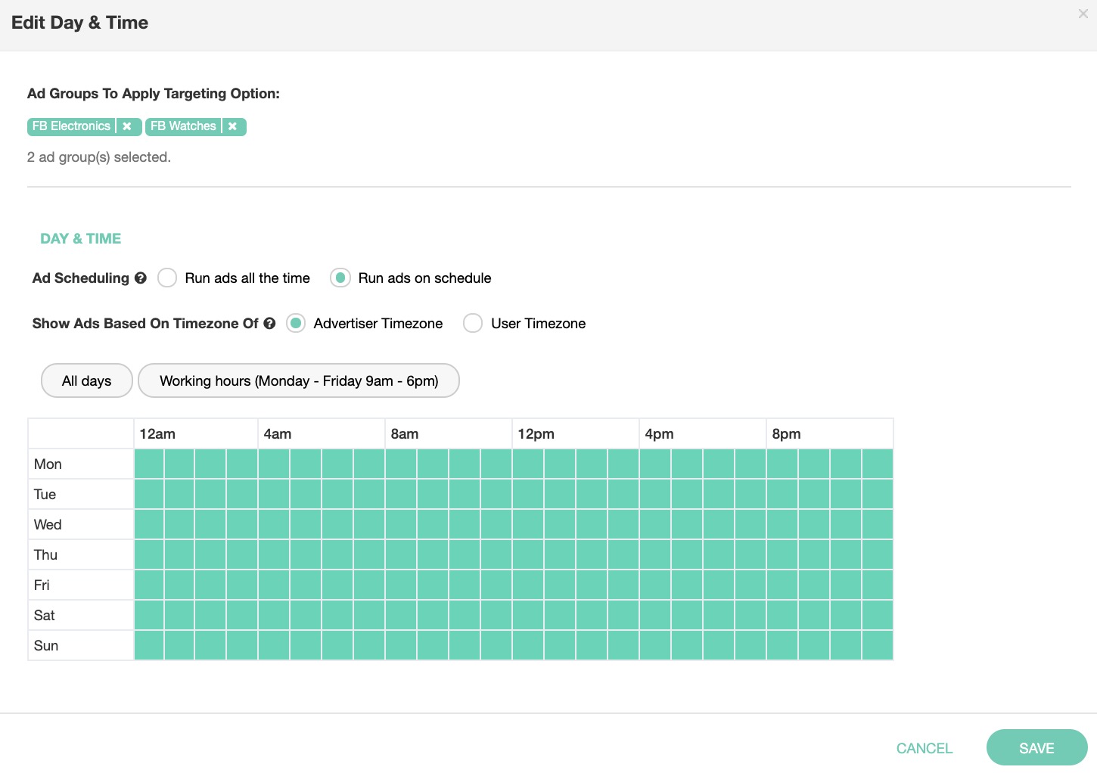
Task: Choose Advertiser Timezone radio button
Action: click(296, 324)
